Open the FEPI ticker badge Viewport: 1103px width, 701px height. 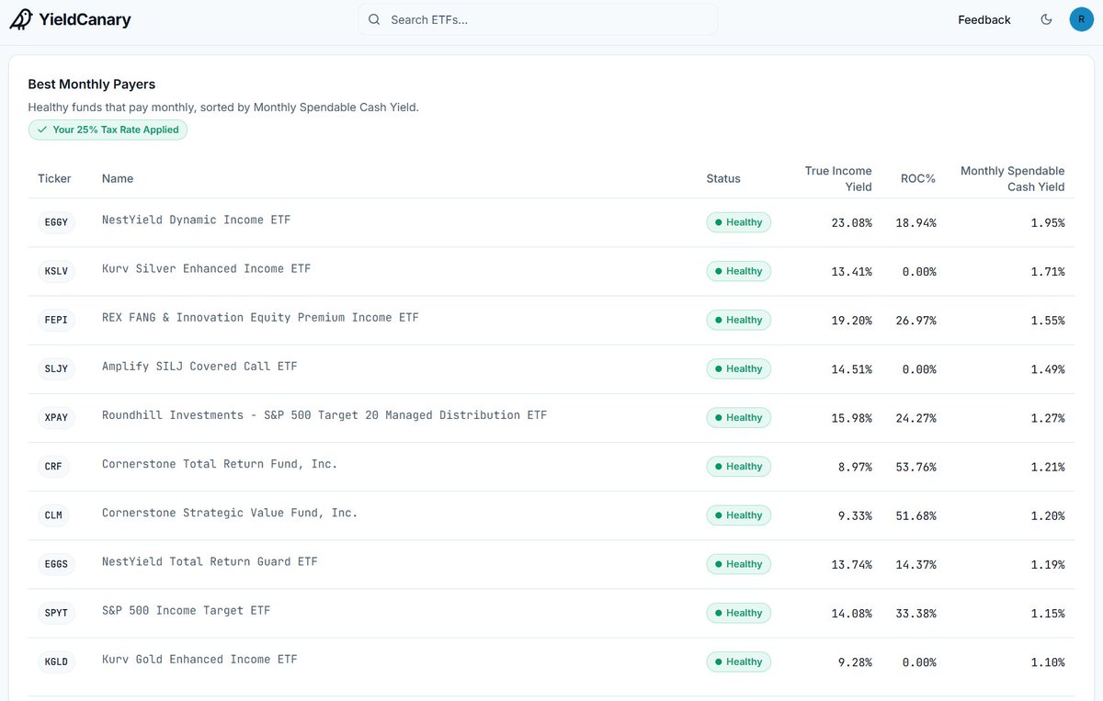point(56,320)
